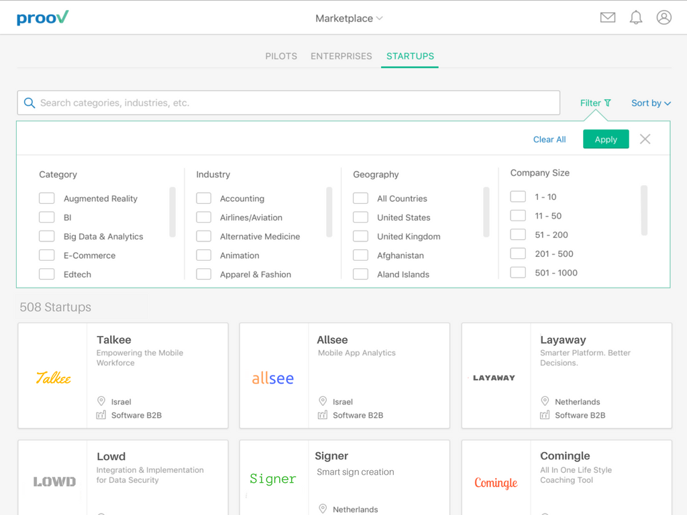Open the Marketplace dropdown
Image resolution: width=687 pixels, height=515 pixels.
[349, 18]
